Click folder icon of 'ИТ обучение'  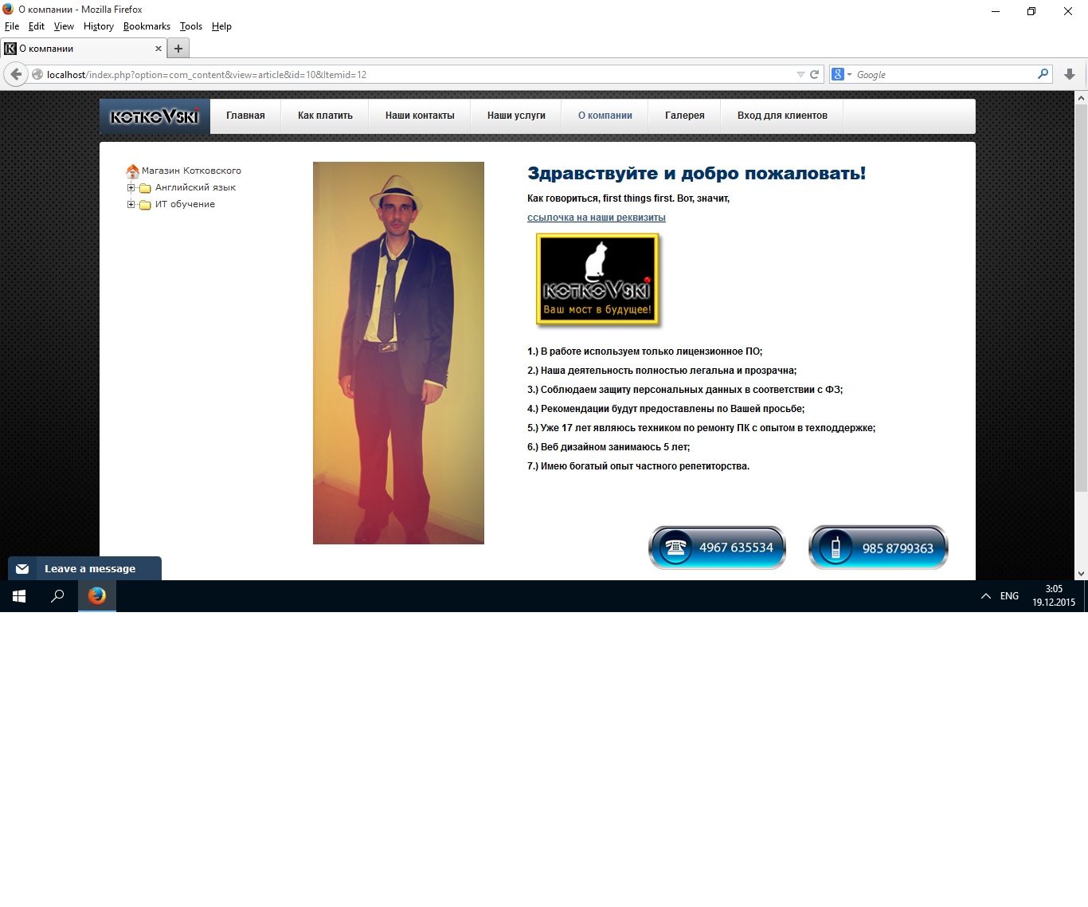click(x=145, y=205)
